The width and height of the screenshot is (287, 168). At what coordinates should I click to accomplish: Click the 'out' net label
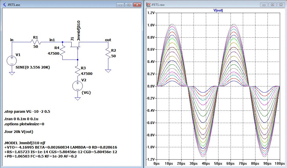point(108,40)
